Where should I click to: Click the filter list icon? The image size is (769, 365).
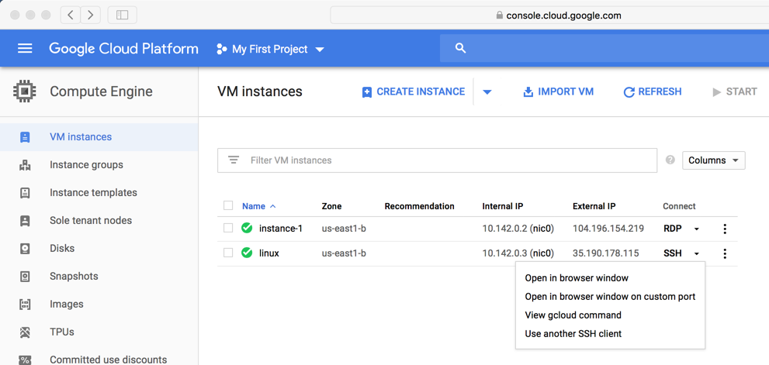pos(234,160)
